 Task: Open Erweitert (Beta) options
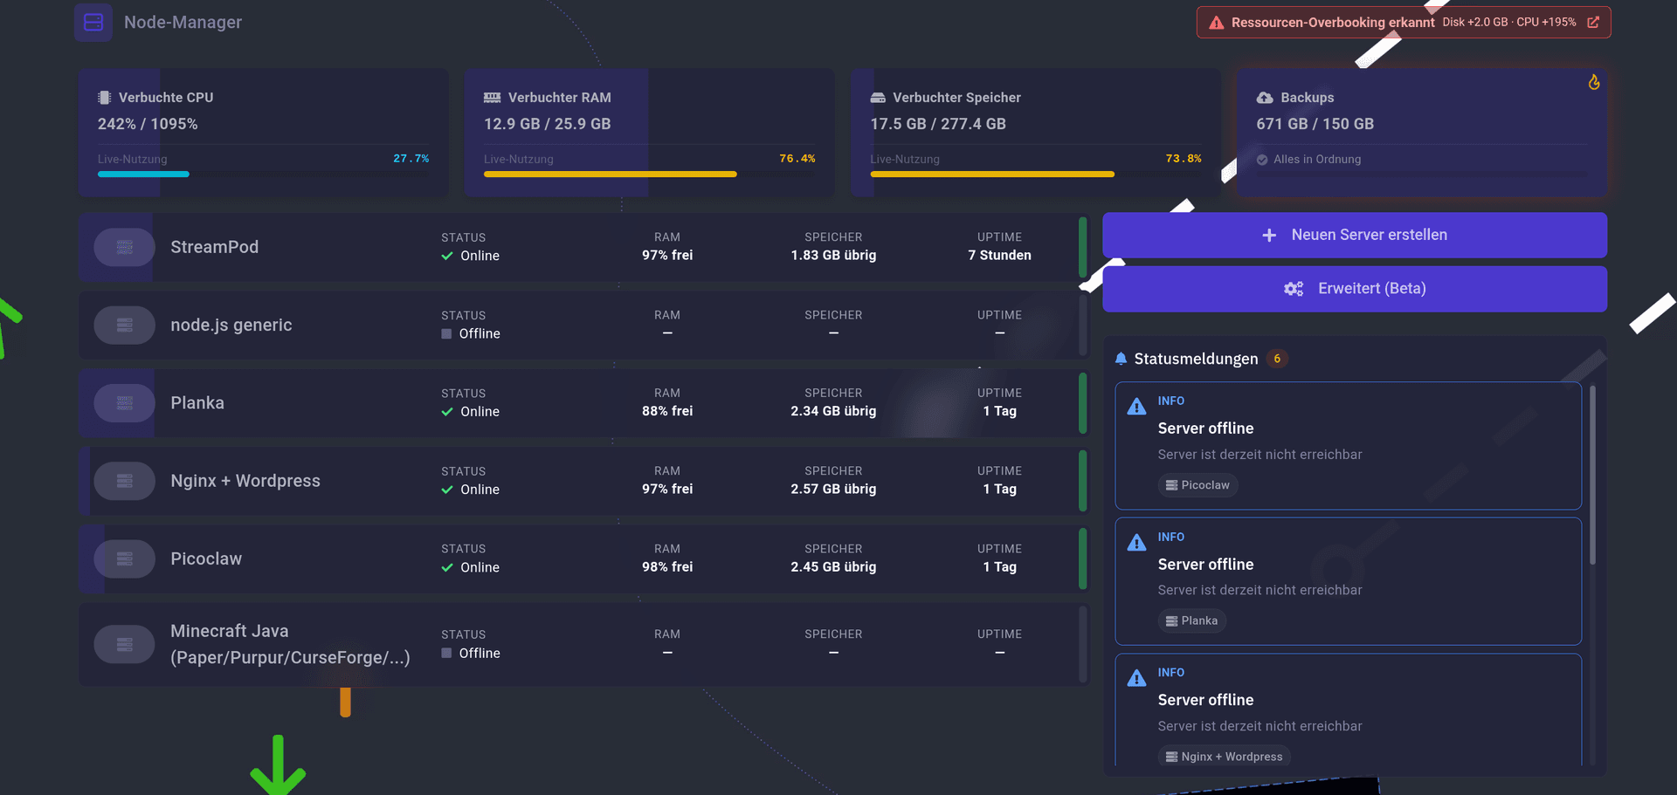tap(1355, 289)
